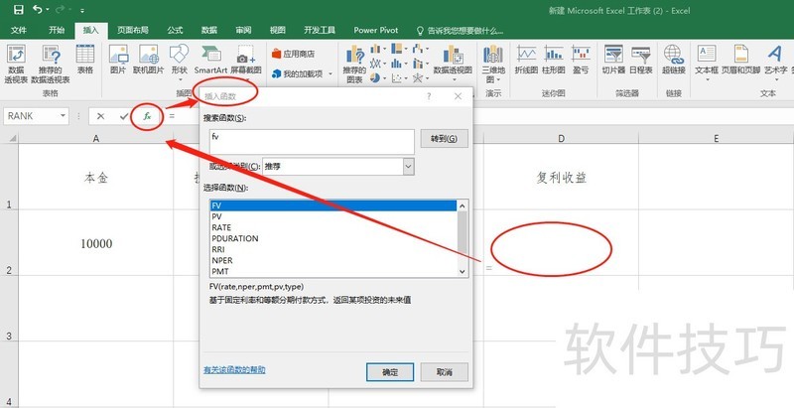Click the PivotTable (数据透视表) icon
794x408 pixels.
(16, 64)
